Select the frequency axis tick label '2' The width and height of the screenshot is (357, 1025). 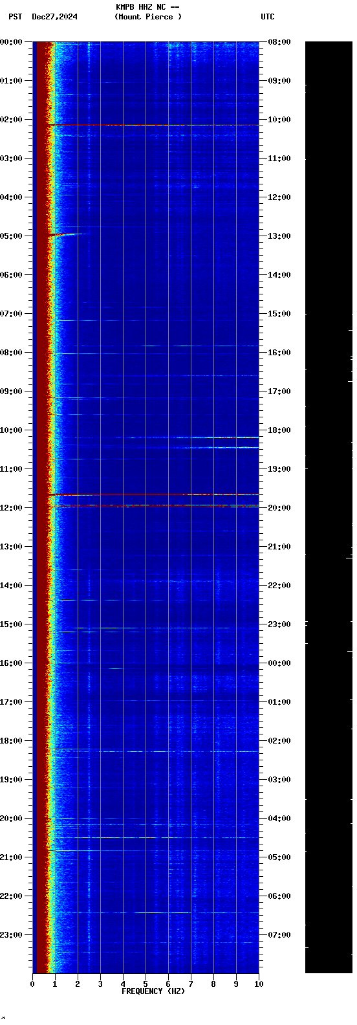tap(78, 984)
